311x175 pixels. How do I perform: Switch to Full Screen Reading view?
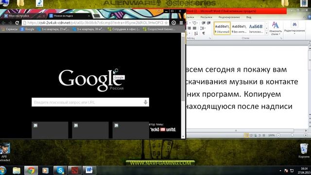click(x=251, y=135)
